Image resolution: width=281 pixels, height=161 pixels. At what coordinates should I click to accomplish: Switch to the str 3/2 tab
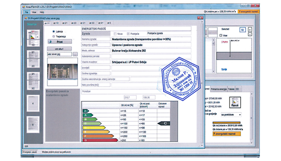(92, 23)
